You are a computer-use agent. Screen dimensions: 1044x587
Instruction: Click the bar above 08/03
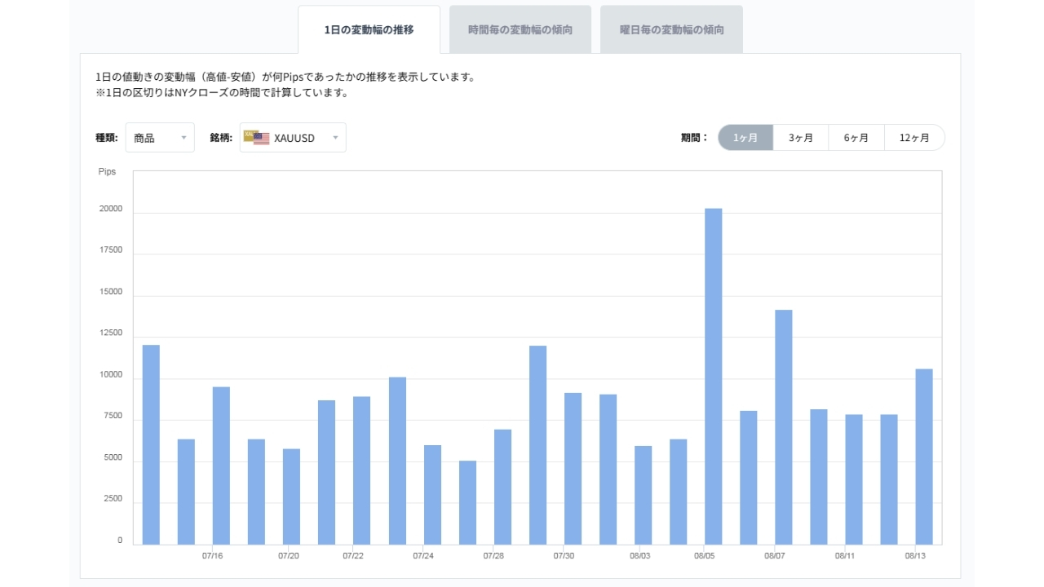[644, 495]
